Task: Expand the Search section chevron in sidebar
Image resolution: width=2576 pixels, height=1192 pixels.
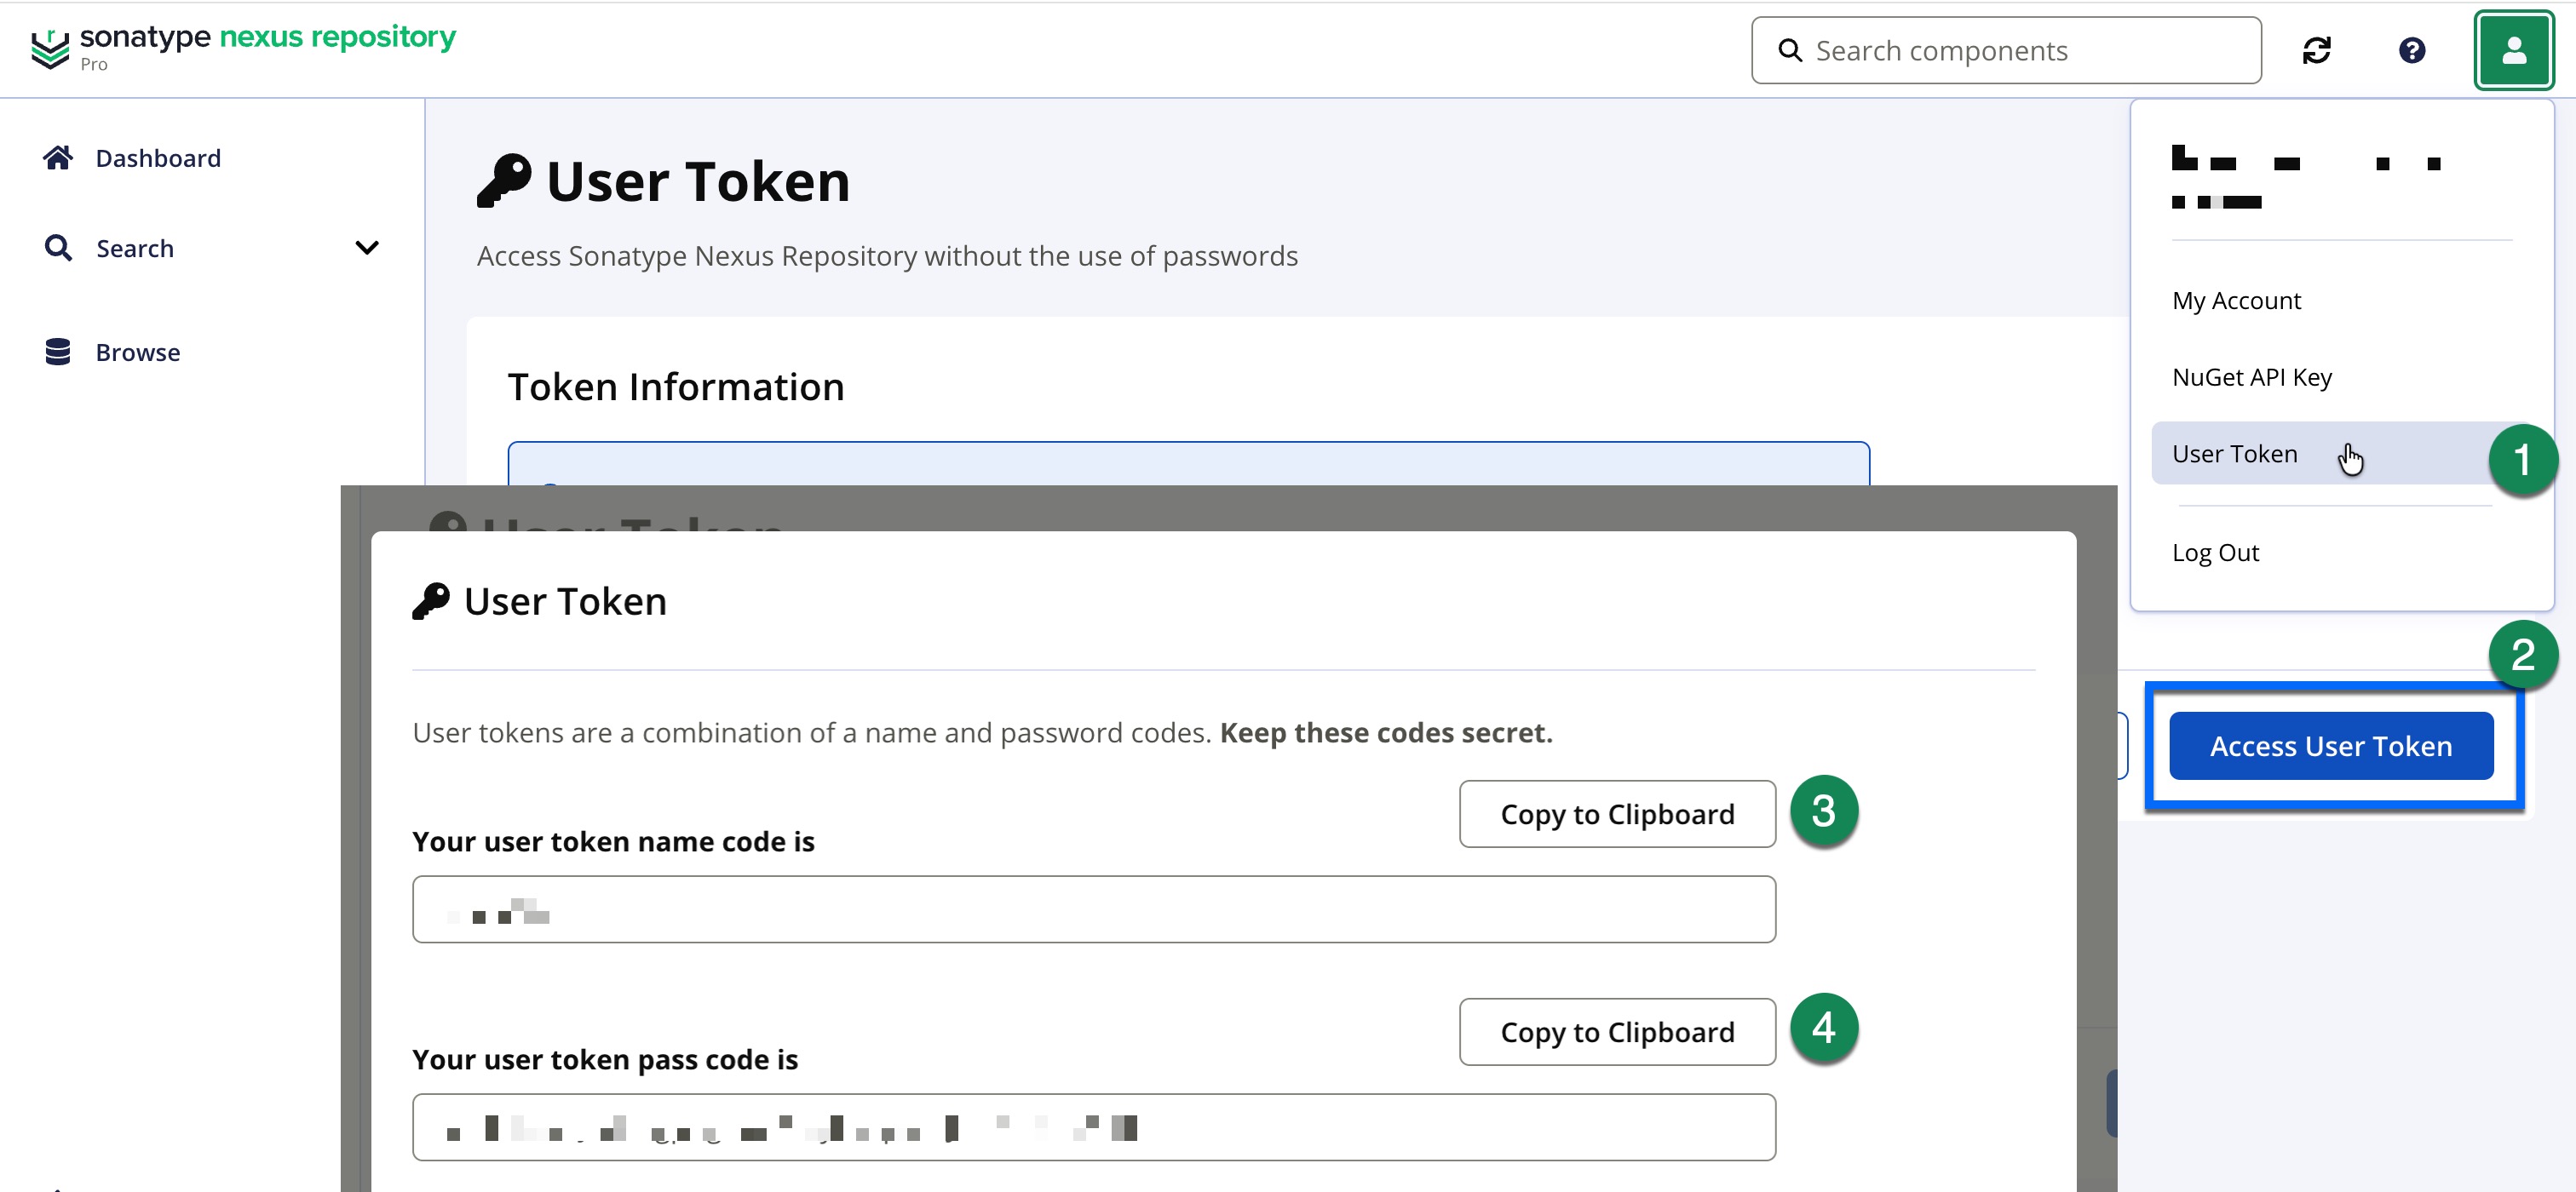Action: [x=368, y=247]
